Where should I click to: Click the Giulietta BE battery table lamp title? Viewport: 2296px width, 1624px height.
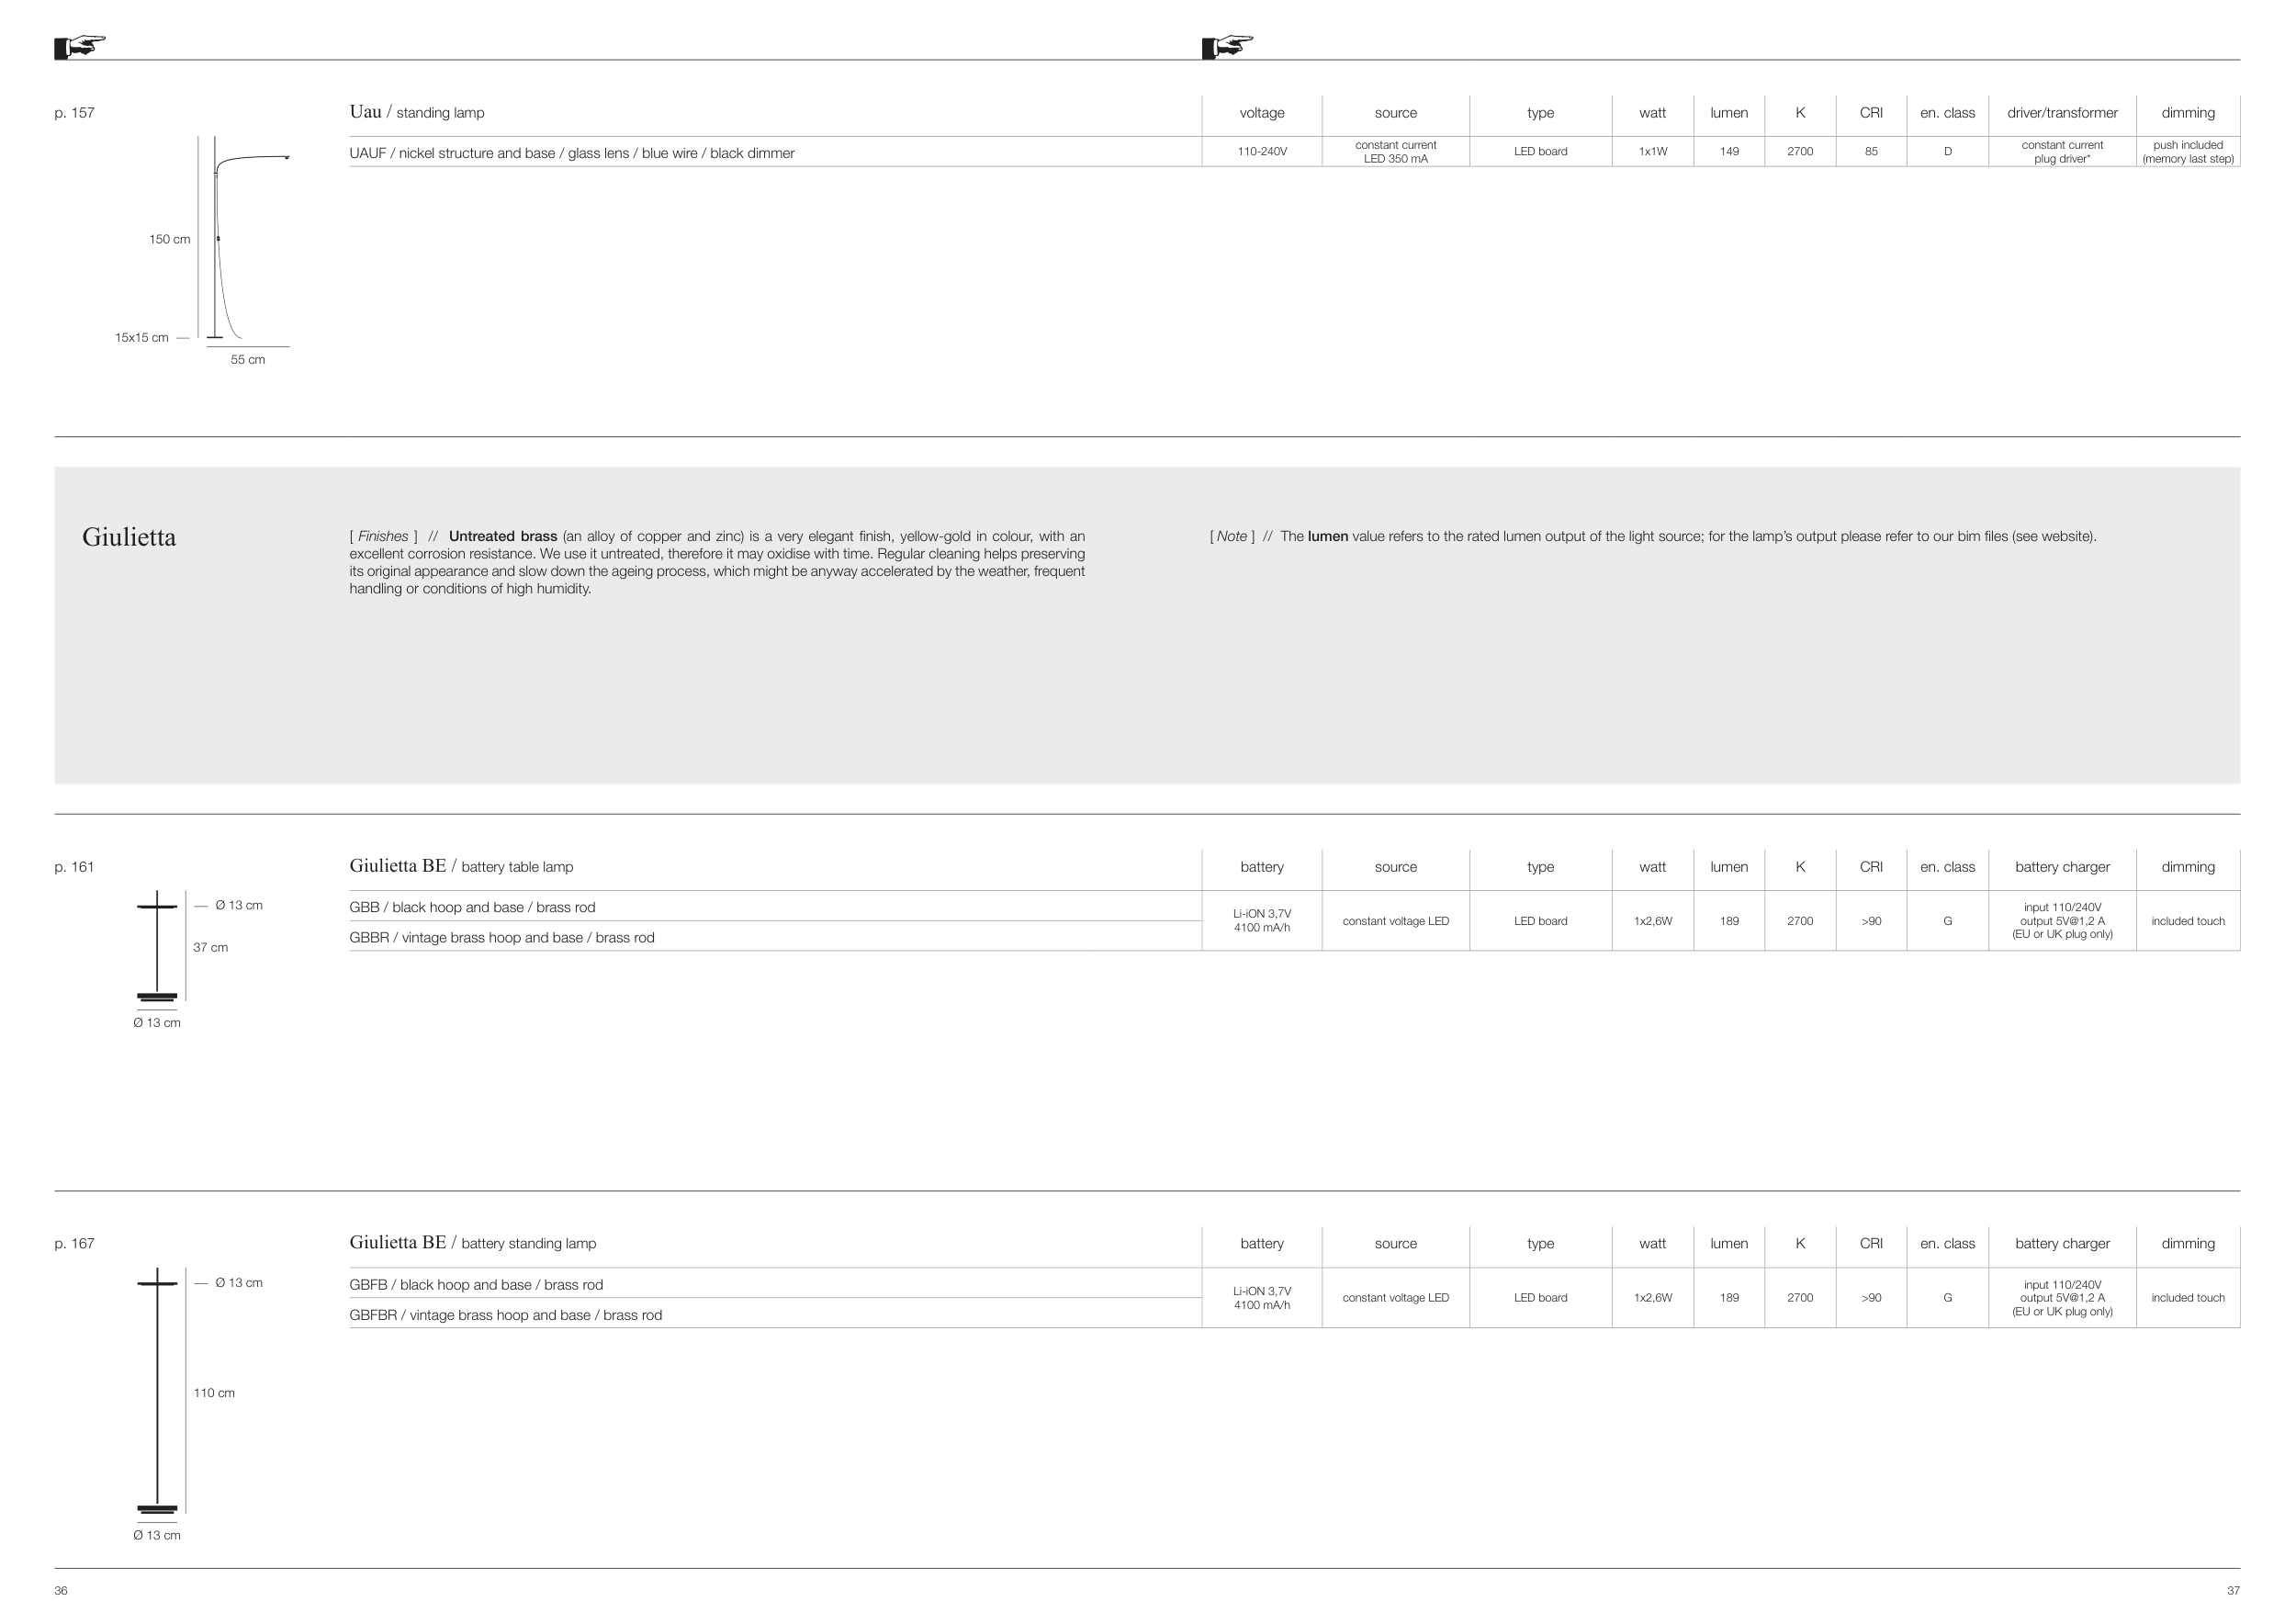click(461, 866)
